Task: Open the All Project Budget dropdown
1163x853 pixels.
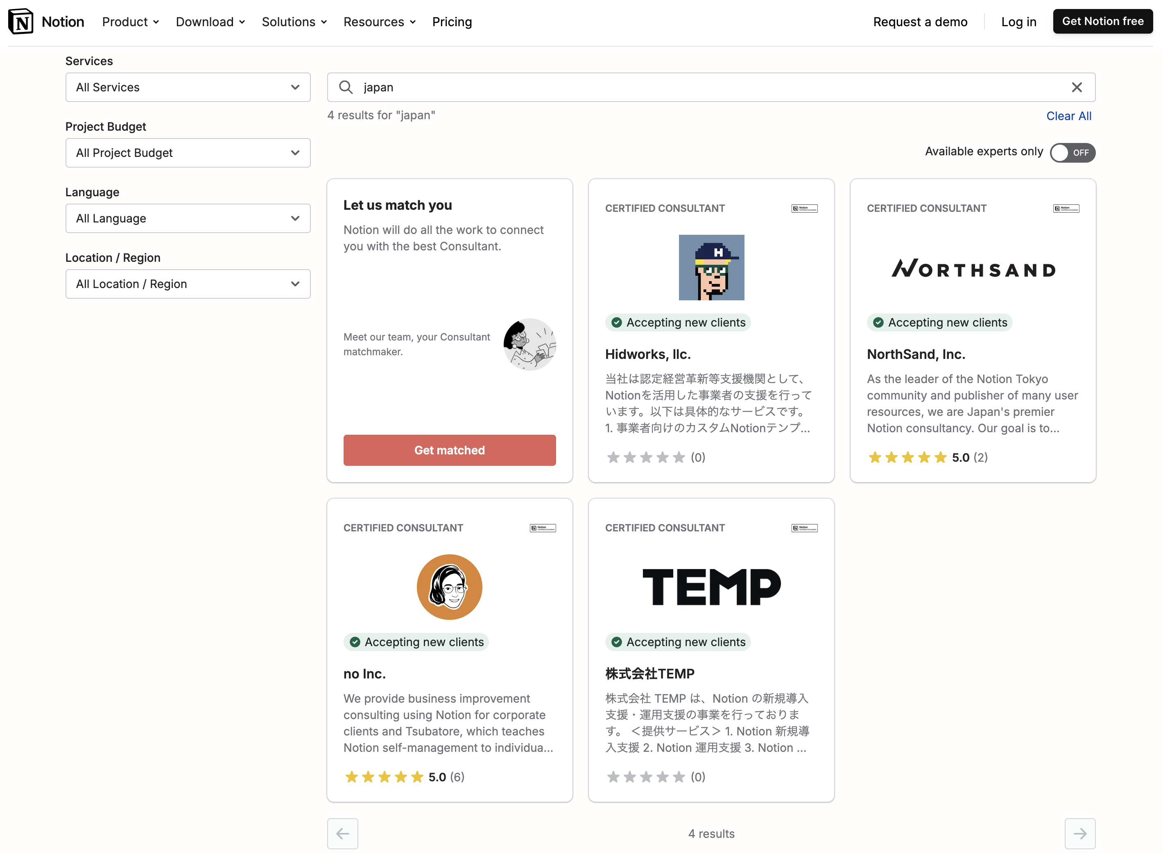Action: pyautogui.click(x=188, y=153)
